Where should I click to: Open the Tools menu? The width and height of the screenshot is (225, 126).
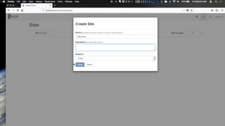[x=60, y=1]
